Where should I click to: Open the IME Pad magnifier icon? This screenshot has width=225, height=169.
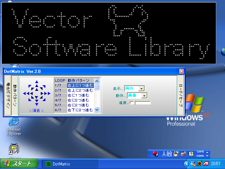(x=176, y=154)
